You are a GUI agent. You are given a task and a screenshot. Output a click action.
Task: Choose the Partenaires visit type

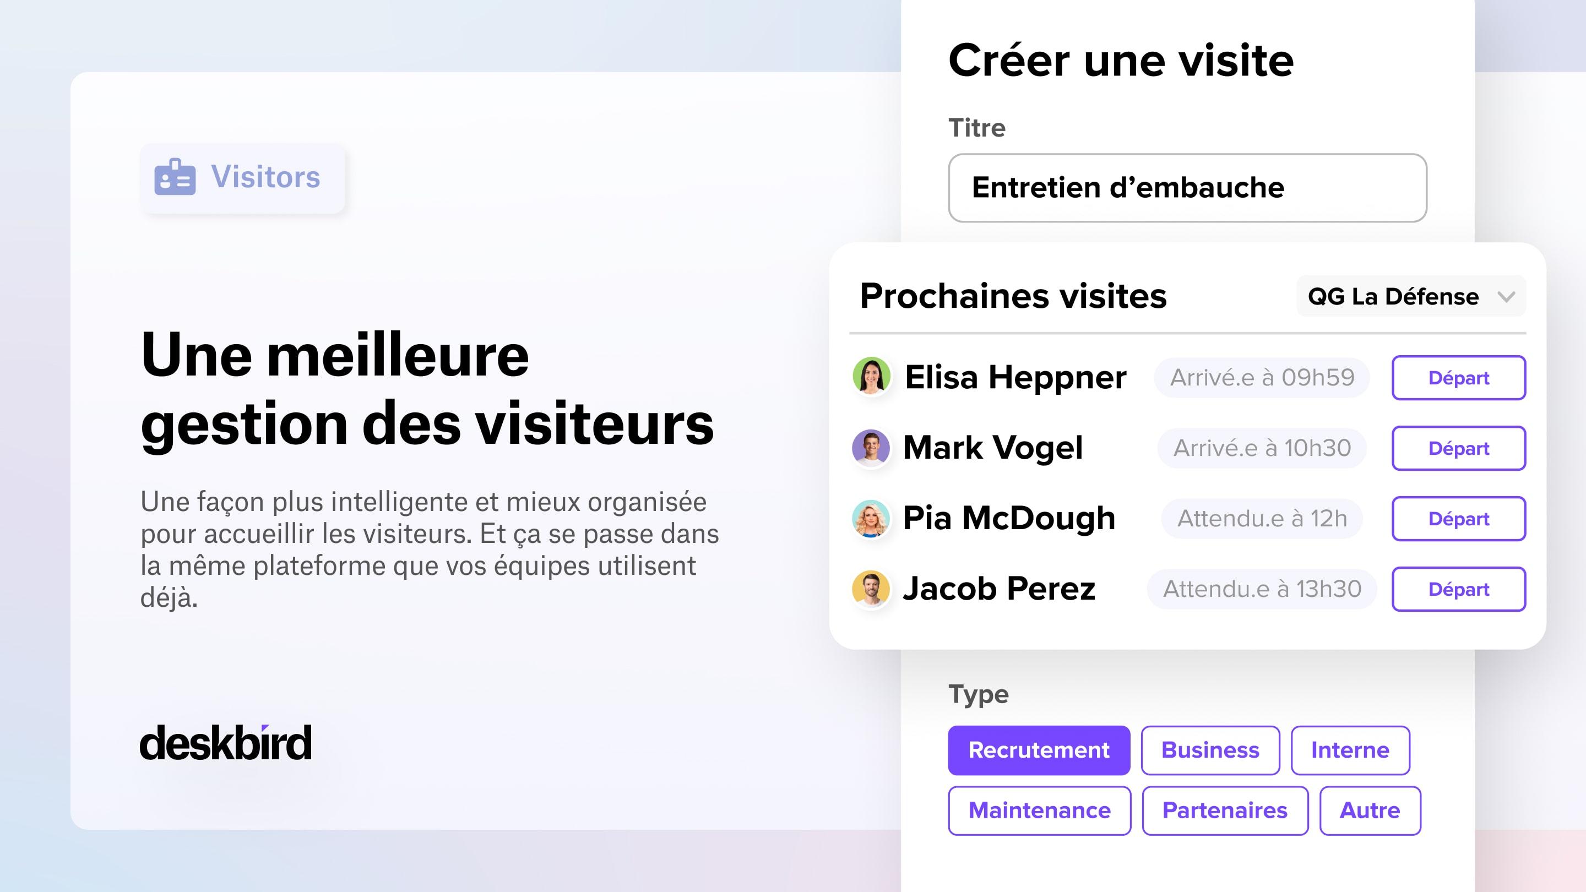tap(1225, 810)
